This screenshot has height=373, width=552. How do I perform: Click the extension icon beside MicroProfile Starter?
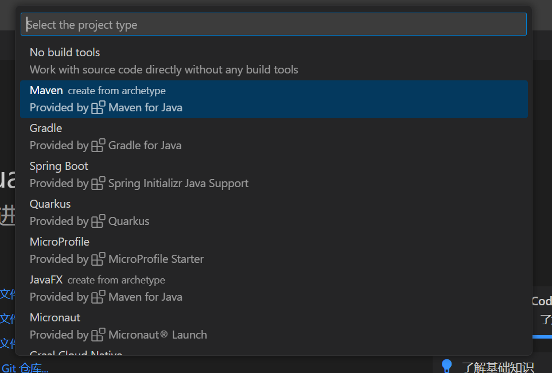(98, 259)
